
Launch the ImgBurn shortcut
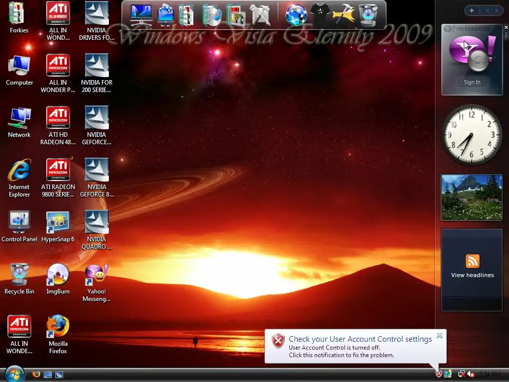coord(58,279)
